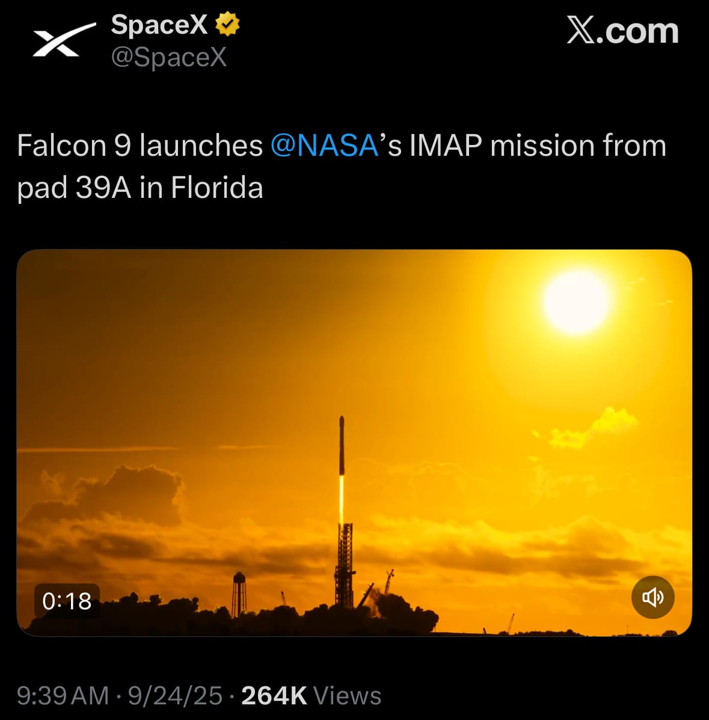Click the SpaceX display name
The image size is (709, 720).
click(x=159, y=25)
